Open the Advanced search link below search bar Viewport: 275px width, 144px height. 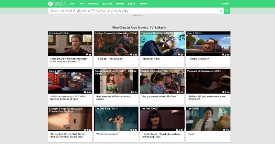pyautogui.click(x=139, y=15)
